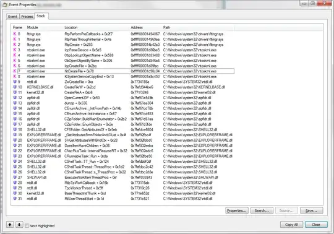Click the Copy All button
Viewport: 334px width, 234px height.
[291, 225]
